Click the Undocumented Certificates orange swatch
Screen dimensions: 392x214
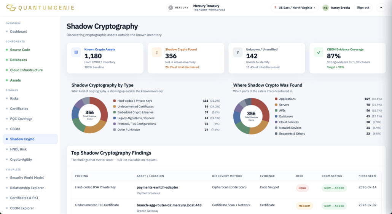pos(115,107)
